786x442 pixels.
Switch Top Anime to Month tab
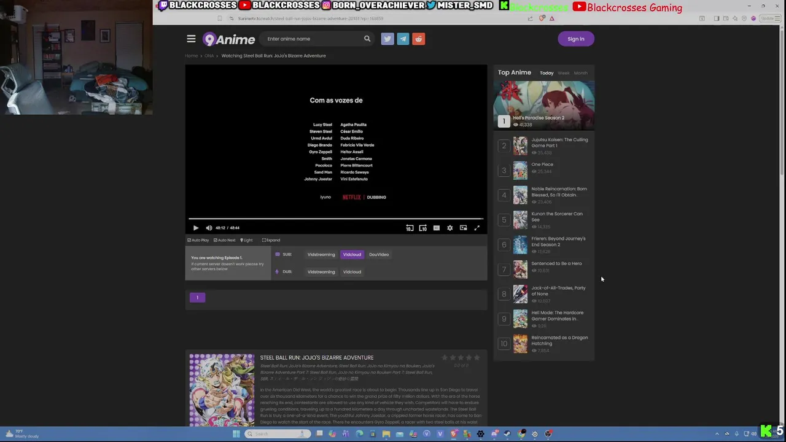[580, 73]
